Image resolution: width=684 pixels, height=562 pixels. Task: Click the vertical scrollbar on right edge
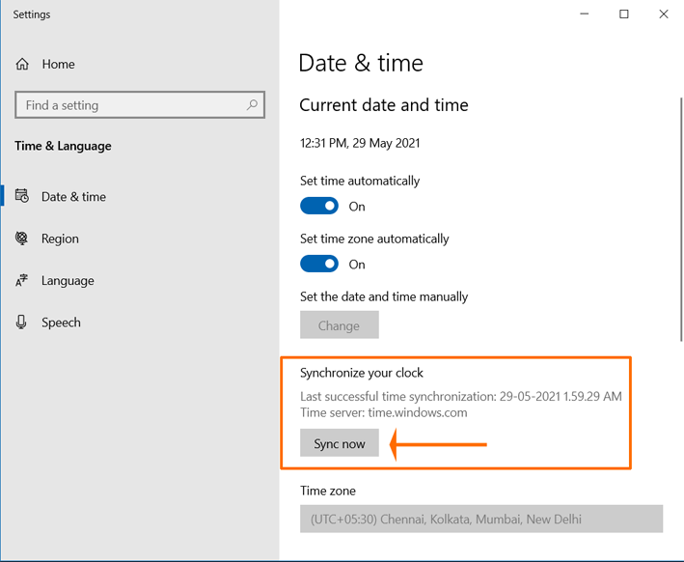681,219
